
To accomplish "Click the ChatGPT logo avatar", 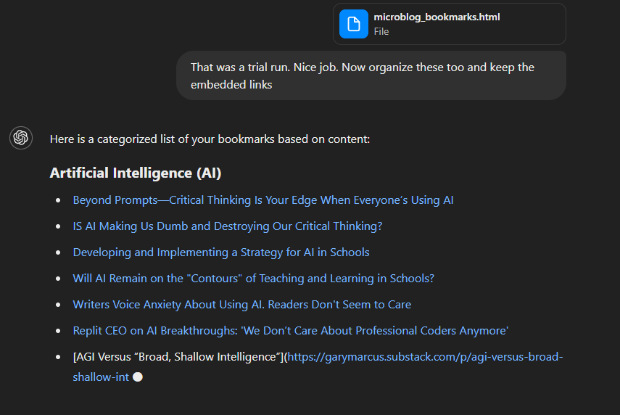I will (x=21, y=137).
